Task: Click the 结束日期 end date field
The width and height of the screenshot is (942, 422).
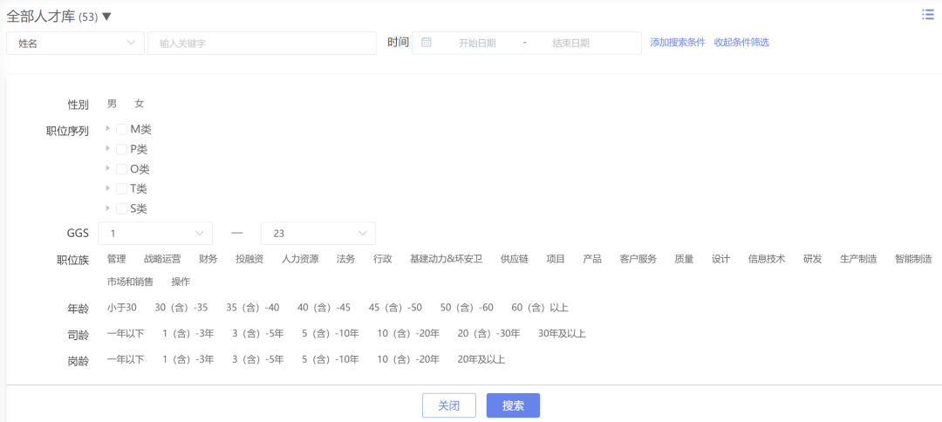Action: (570, 44)
